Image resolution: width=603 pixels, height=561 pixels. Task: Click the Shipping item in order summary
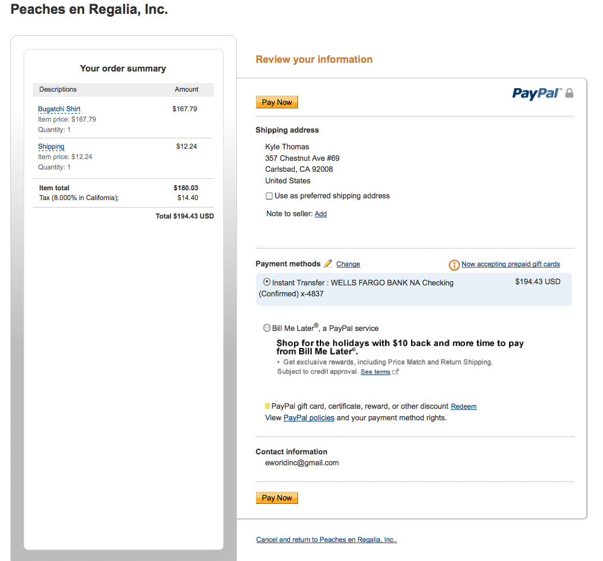[x=51, y=146]
